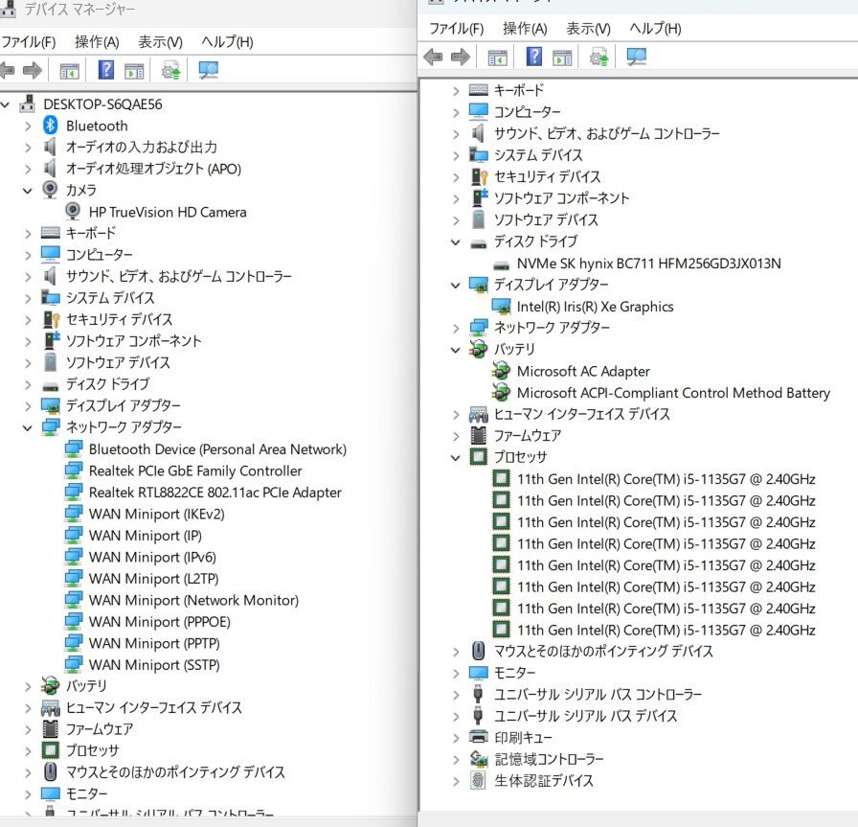Click NVMe SK hynix drive icon
Screen dimensions: 858x827
point(501,264)
